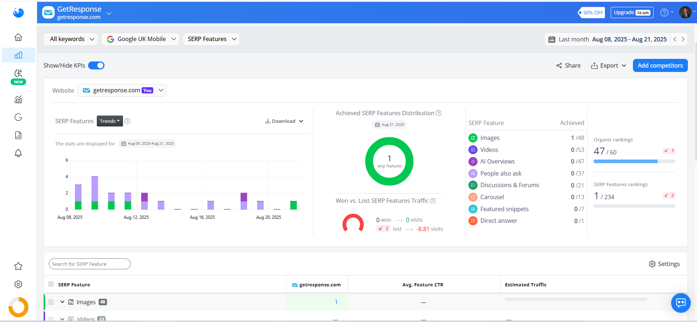This screenshot has height=322, width=697.
Task: Click help icon beside SERP Features Distribution
Action: (439, 113)
